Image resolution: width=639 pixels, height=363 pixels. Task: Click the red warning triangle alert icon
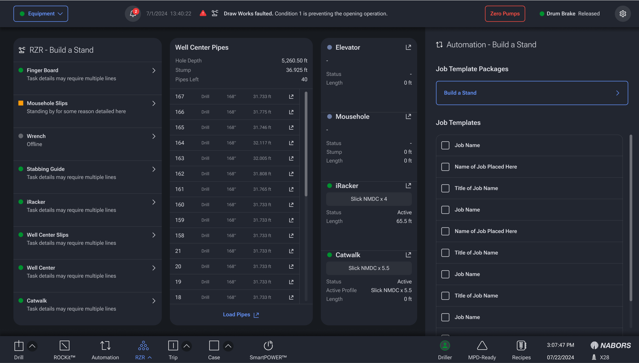tap(203, 13)
